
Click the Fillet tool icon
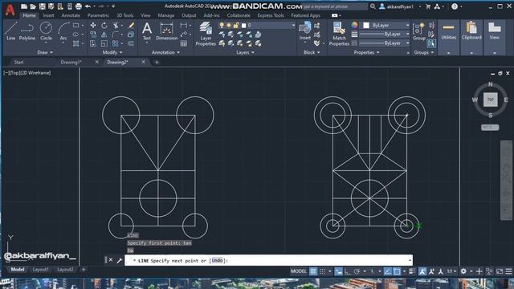[x=115, y=35]
